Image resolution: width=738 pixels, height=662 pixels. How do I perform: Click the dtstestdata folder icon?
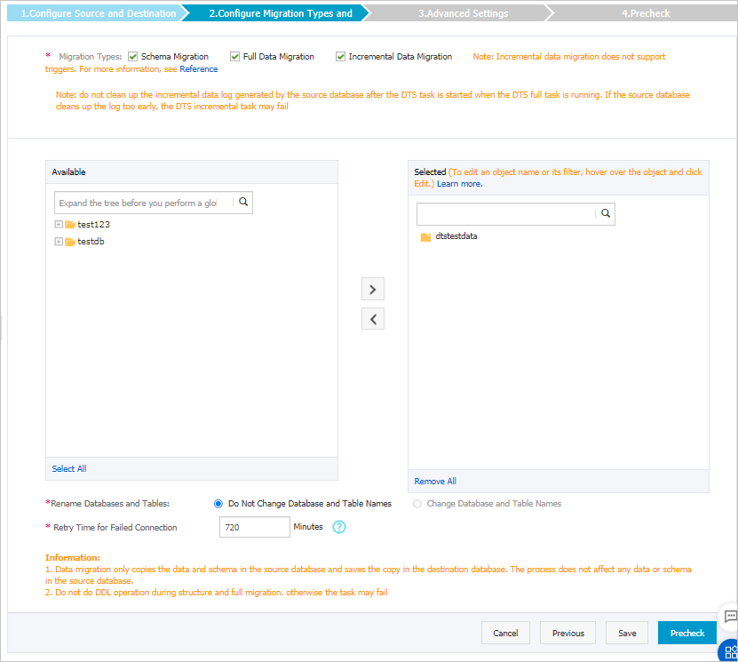click(x=424, y=236)
